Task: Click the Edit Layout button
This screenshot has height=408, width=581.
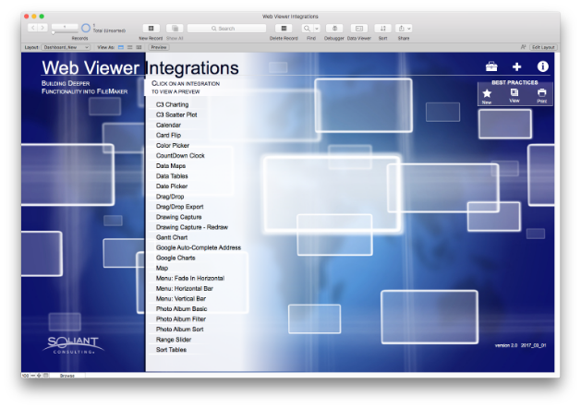Action: click(542, 46)
